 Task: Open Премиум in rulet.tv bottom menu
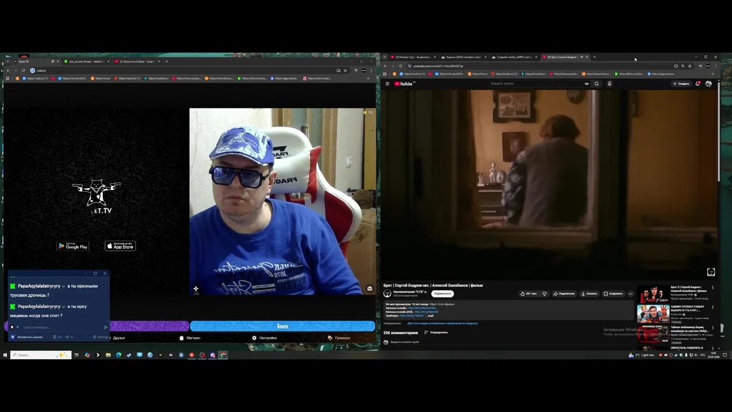[x=339, y=338]
